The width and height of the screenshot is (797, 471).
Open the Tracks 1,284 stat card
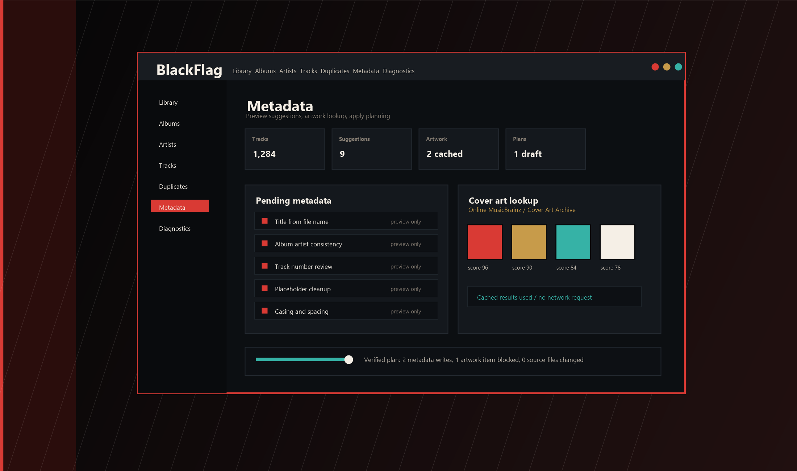coord(285,149)
